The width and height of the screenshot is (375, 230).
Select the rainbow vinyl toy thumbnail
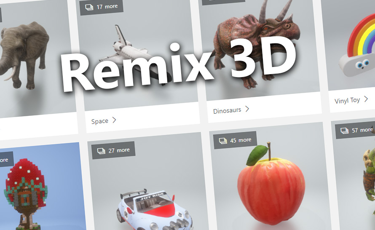(356, 45)
